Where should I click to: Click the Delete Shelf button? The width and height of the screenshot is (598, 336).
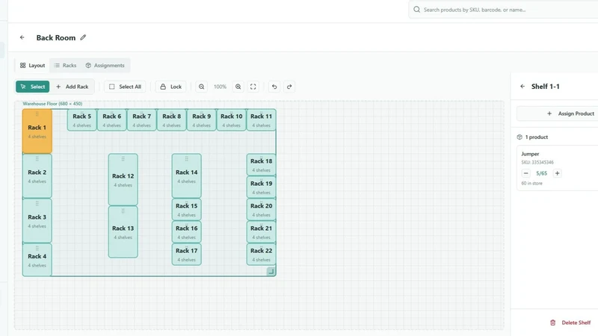point(570,323)
